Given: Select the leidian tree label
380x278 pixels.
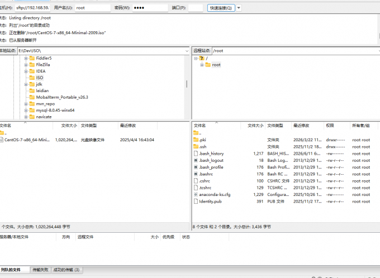Looking at the screenshot, I should (x=42, y=91).
